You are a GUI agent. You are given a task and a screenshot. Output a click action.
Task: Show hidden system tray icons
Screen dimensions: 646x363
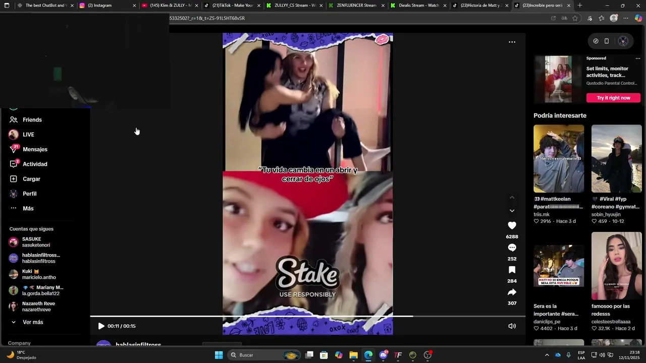click(x=547, y=355)
